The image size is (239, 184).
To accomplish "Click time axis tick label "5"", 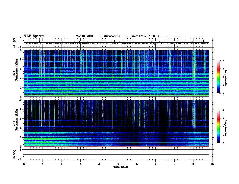I will [x=118, y=164].
